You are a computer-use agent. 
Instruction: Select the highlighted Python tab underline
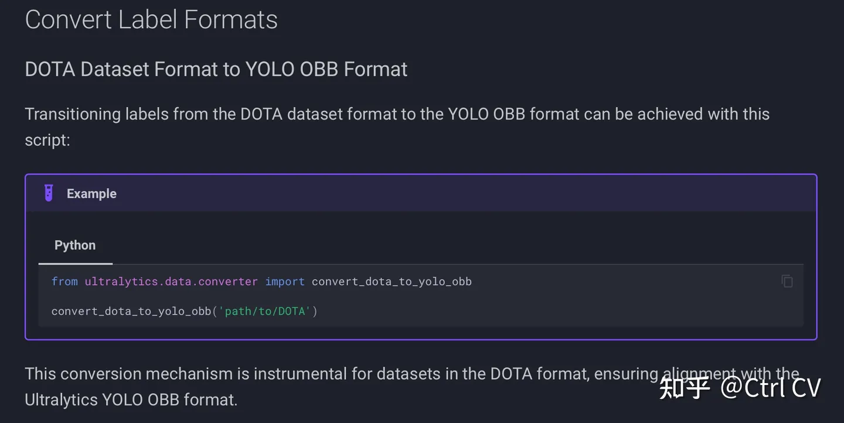point(75,263)
